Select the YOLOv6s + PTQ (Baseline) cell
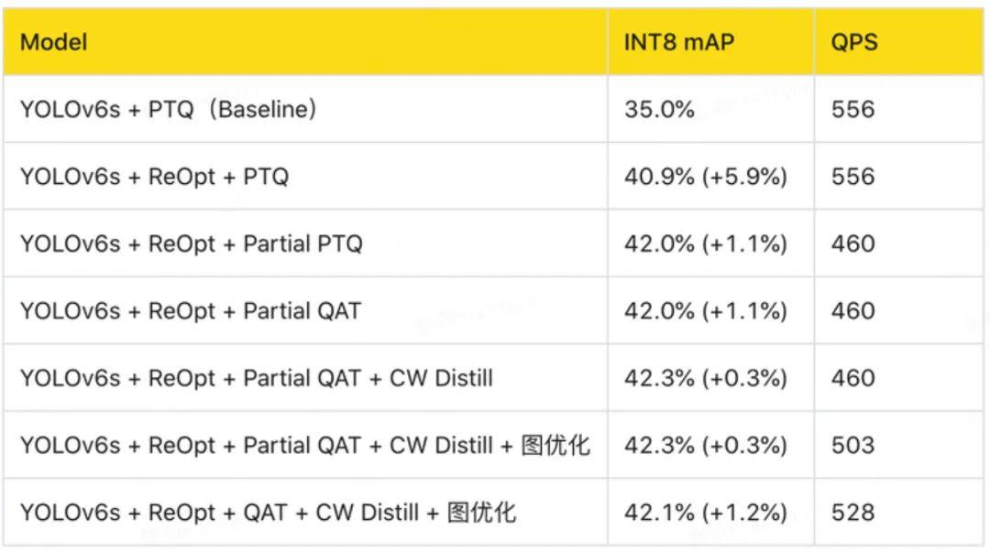 (169, 110)
